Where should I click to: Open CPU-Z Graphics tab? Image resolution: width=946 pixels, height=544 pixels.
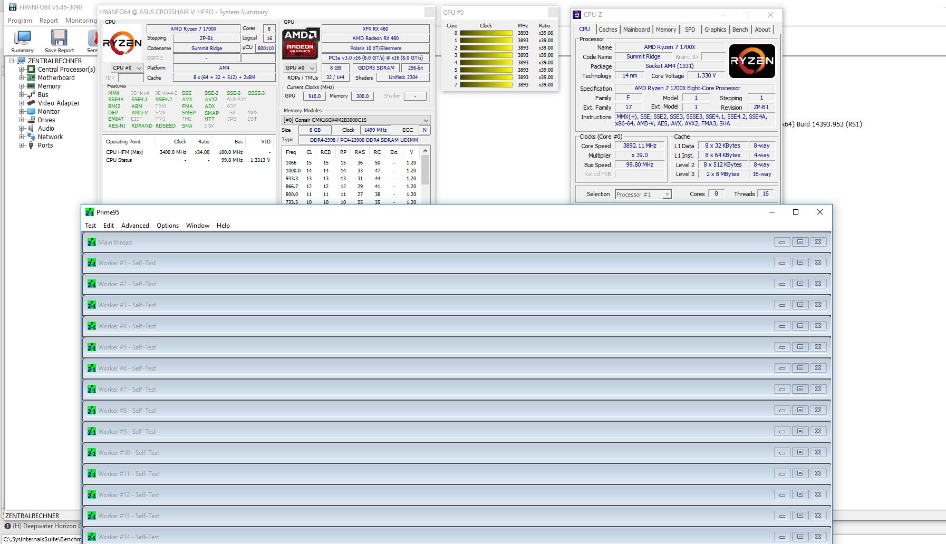715,30
